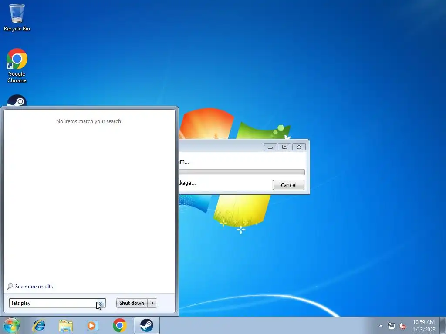This screenshot has width=446, height=334.
Task: Open Chrome from the taskbar
Action: click(x=119, y=325)
